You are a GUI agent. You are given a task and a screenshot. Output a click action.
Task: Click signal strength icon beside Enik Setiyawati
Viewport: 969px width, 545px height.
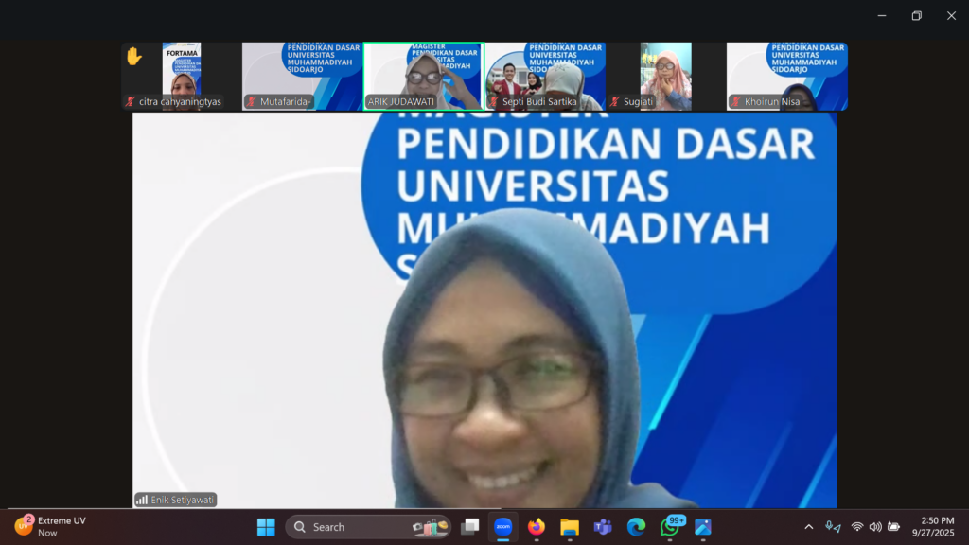(142, 500)
